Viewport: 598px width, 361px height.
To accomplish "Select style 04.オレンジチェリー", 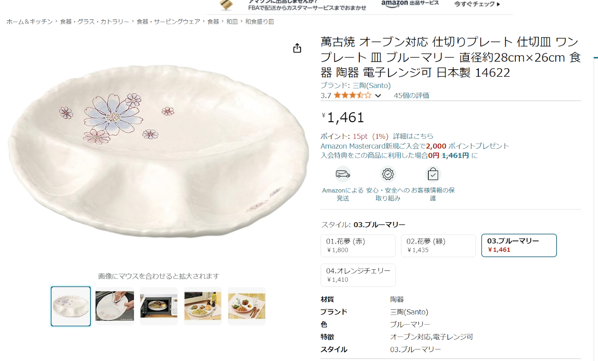I will pos(358,275).
